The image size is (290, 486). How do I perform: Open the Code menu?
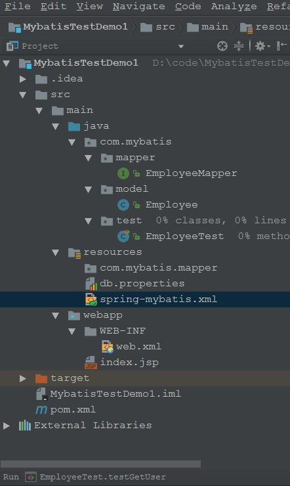tap(188, 7)
